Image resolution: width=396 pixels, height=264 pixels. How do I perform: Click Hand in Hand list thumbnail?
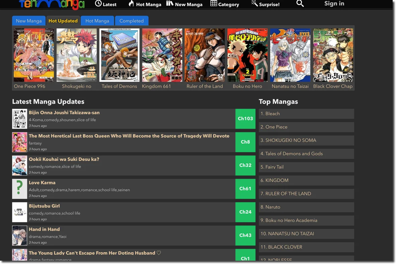19,236
